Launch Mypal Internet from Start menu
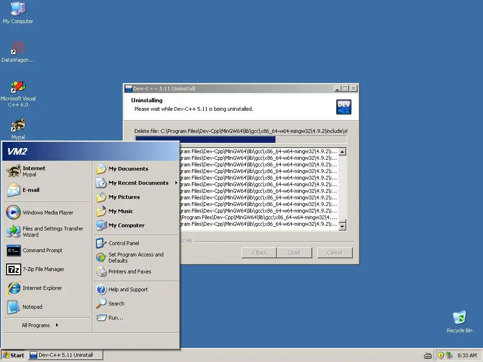483x362 pixels. 47,171
